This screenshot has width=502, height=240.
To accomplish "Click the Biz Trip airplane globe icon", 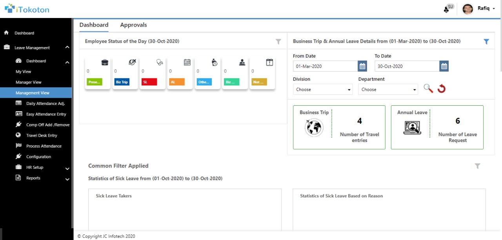I will [132, 62].
